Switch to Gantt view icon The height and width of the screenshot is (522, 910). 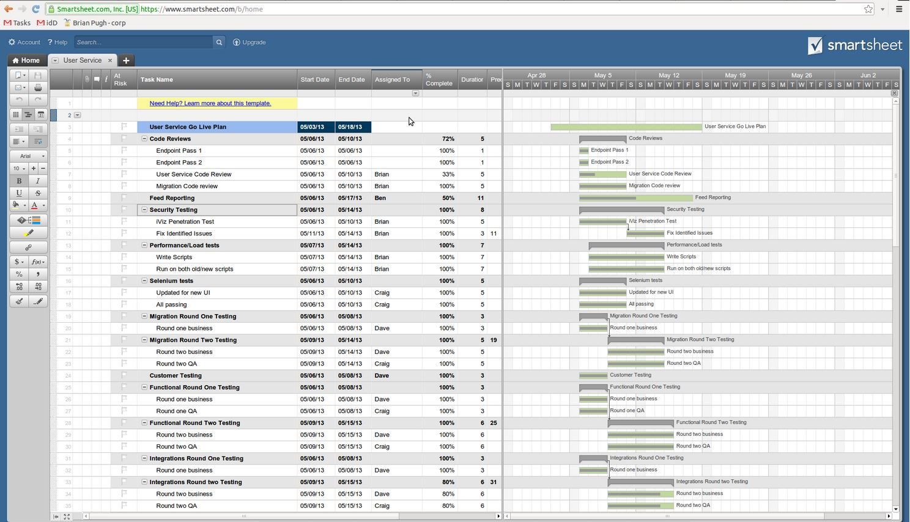pos(28,114)
